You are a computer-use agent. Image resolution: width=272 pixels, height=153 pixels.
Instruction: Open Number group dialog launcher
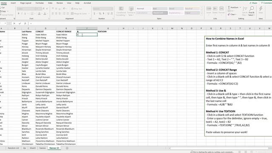pos(113,19)
